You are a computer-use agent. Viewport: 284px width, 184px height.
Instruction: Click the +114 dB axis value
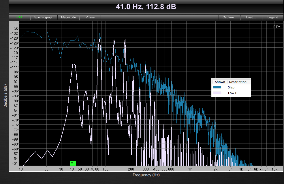[14, 62]
